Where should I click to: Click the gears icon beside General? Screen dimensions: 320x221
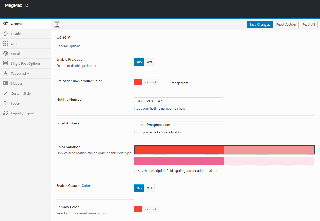[x=5, y=24]
